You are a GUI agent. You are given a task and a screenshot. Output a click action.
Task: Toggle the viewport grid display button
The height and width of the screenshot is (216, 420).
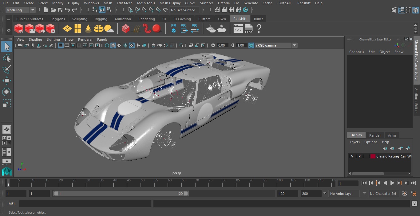[61, 45]
